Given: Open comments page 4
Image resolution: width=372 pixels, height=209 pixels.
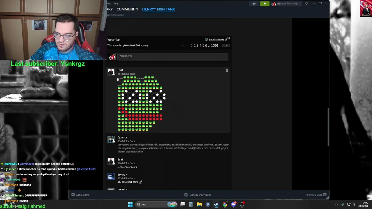Looking at the screenshot, I should [200, 46].
